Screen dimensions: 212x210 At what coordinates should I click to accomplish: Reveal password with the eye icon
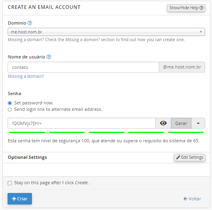pos(163,123)
